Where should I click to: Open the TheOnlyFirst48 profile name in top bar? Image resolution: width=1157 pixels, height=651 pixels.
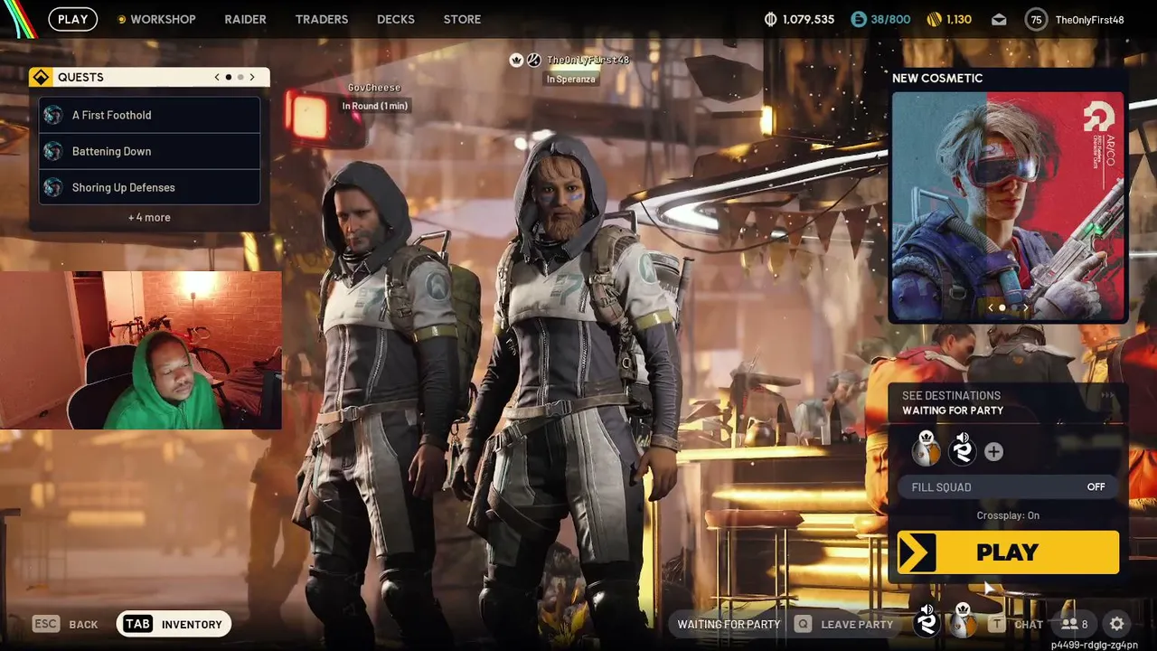[x=1089, y=19]
